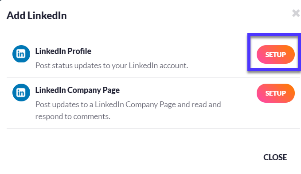Click the SETUP button for LinkedIn Company Page
The height and width of the screenshot is (174, 301).
[275, 93]
